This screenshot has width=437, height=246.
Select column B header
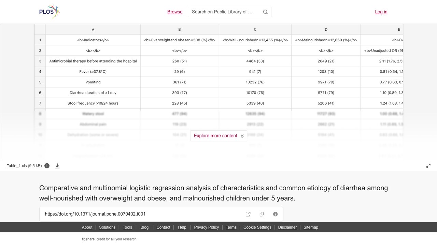click(x=180, y=29)
